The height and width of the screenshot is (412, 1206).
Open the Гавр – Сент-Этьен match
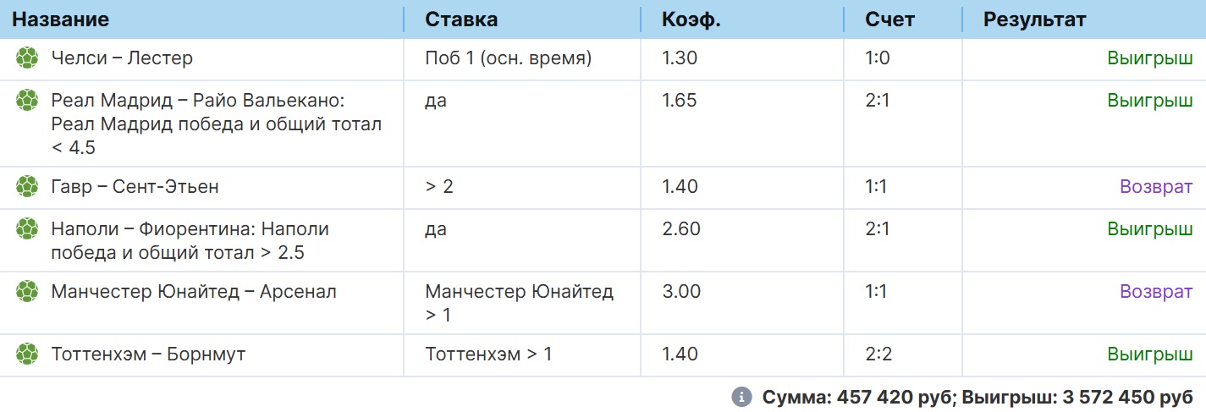[135, 186]
